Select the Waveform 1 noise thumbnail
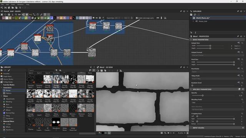Viewport: 246px width, 138px height. (56, 122)
